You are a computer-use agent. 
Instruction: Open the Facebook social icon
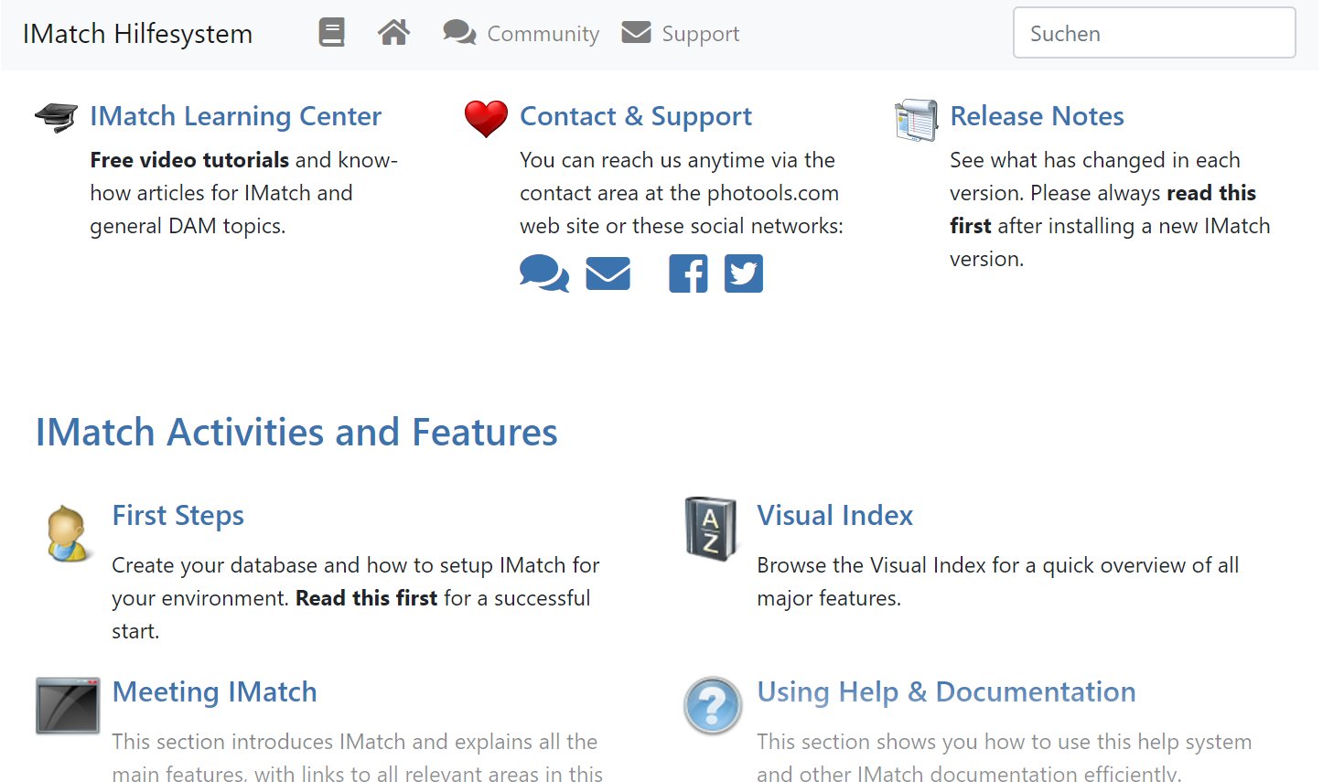[x=688, y=273]
